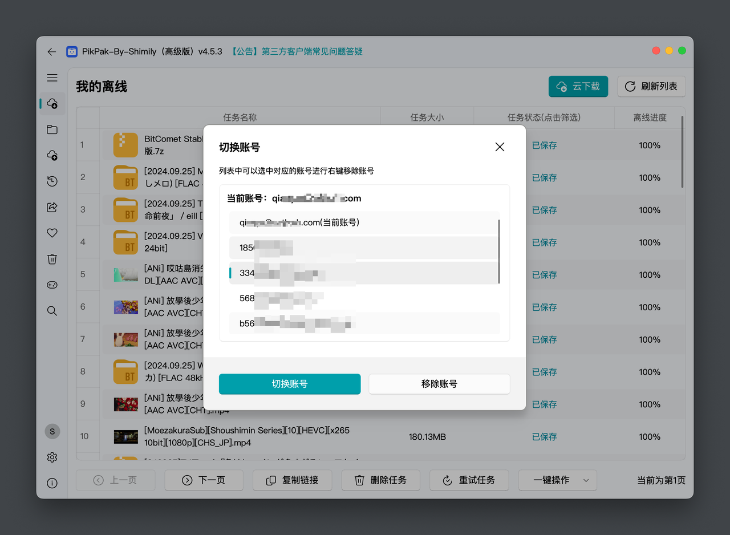
Task: Open the share panel from the sidebar
Action: tap(52, 207)
